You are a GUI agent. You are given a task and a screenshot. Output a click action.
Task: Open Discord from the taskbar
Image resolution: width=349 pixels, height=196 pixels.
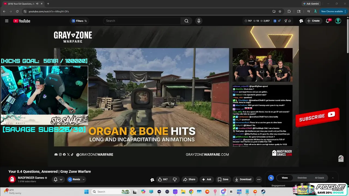pyautogui.click(x=223, y=192)
